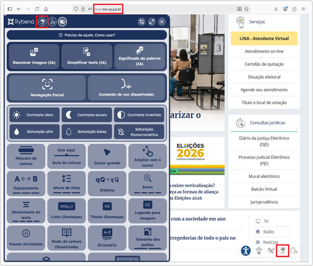Click the eye vision icon in Rybená header

coord(62,22)
